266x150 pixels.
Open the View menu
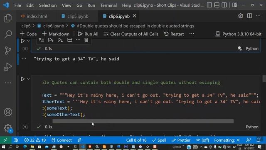click(66, 5)
